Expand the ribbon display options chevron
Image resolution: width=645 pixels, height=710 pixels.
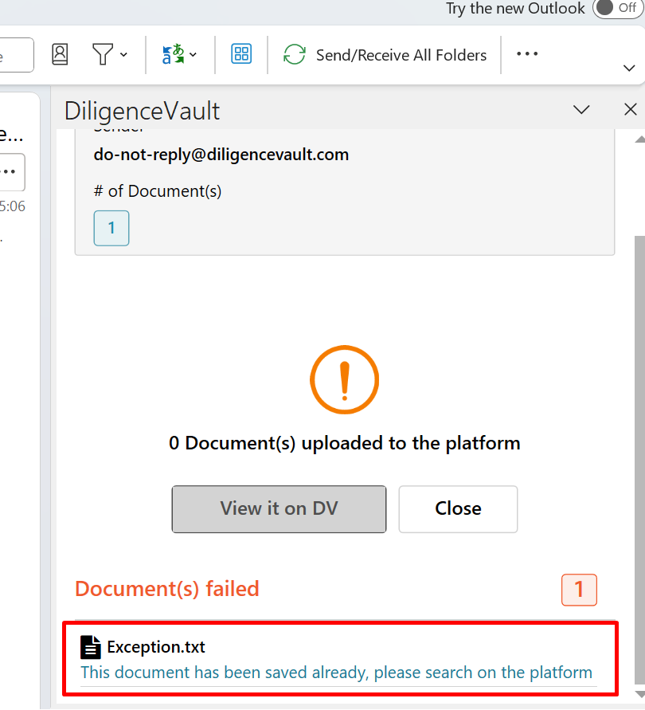click(629, 69)
